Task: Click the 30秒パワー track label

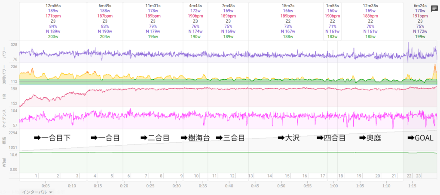Action: (x=4, y=75)
